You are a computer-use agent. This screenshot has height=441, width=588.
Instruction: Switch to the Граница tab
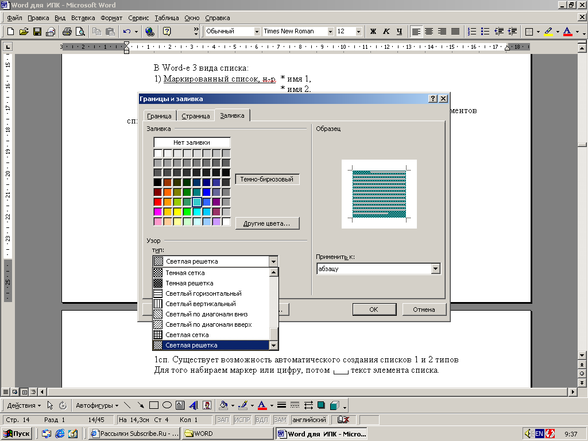(159, 116)
